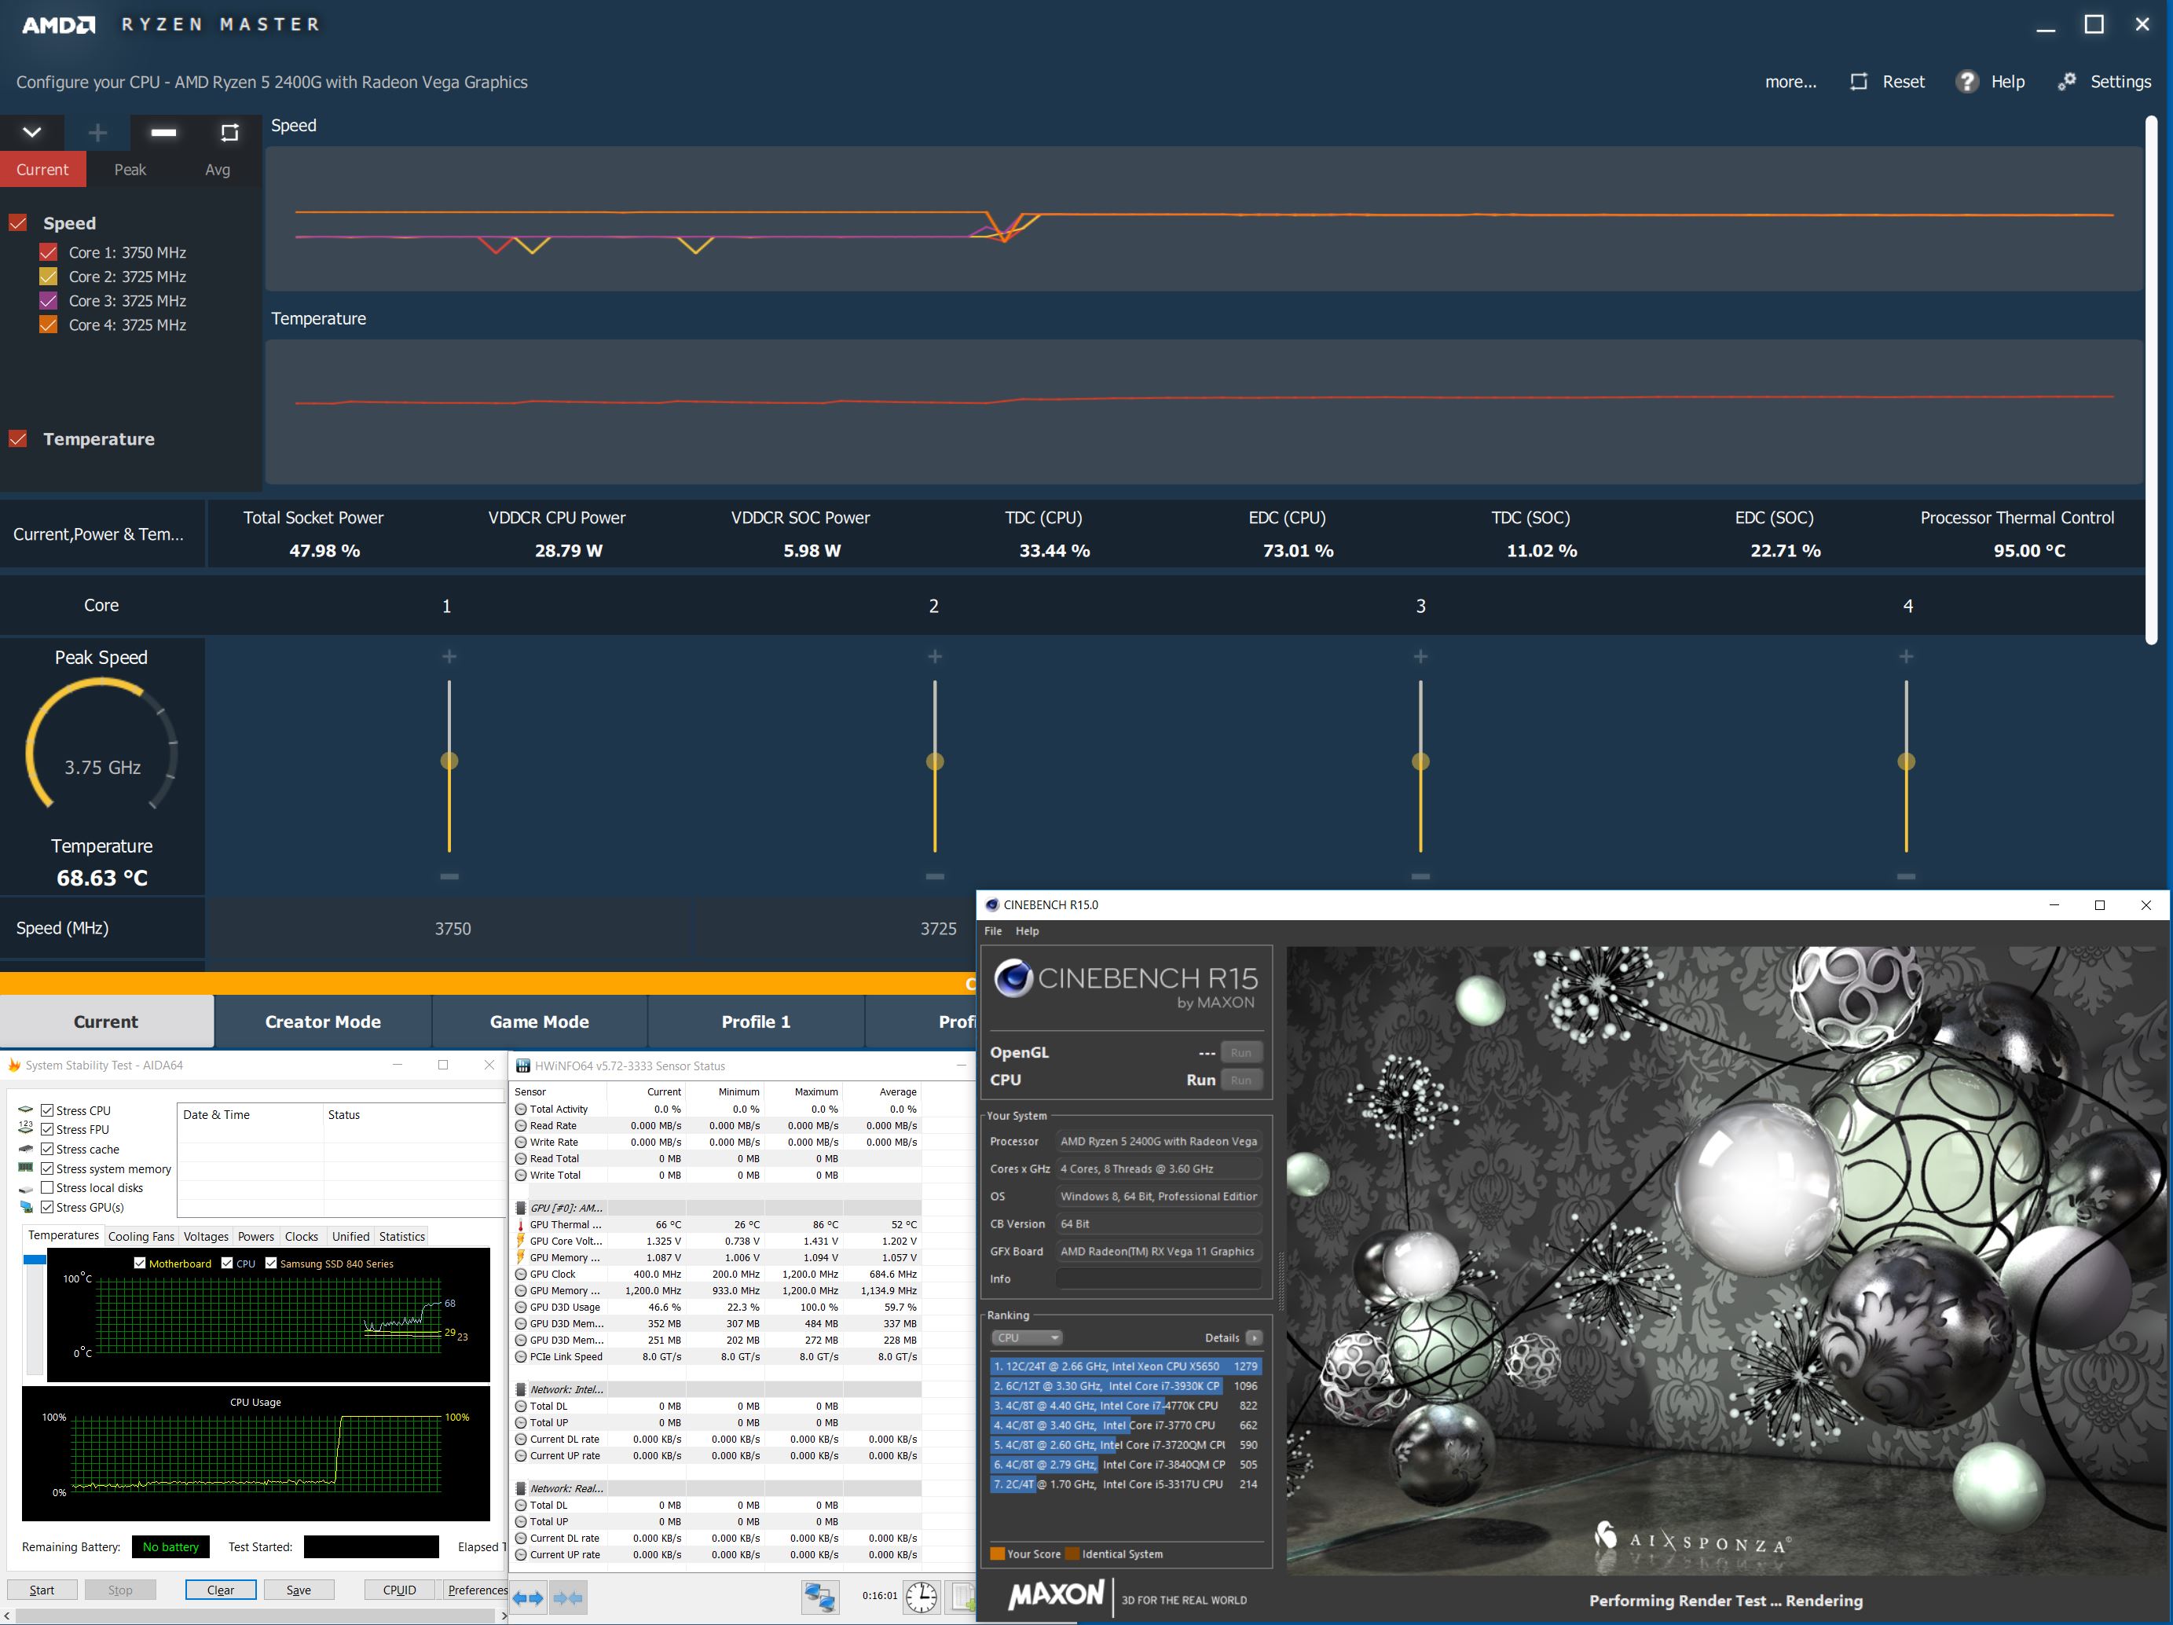Screen dimensions: 2173x1625
Task: Click the more... link
Action: click(x=1790, y=82)
